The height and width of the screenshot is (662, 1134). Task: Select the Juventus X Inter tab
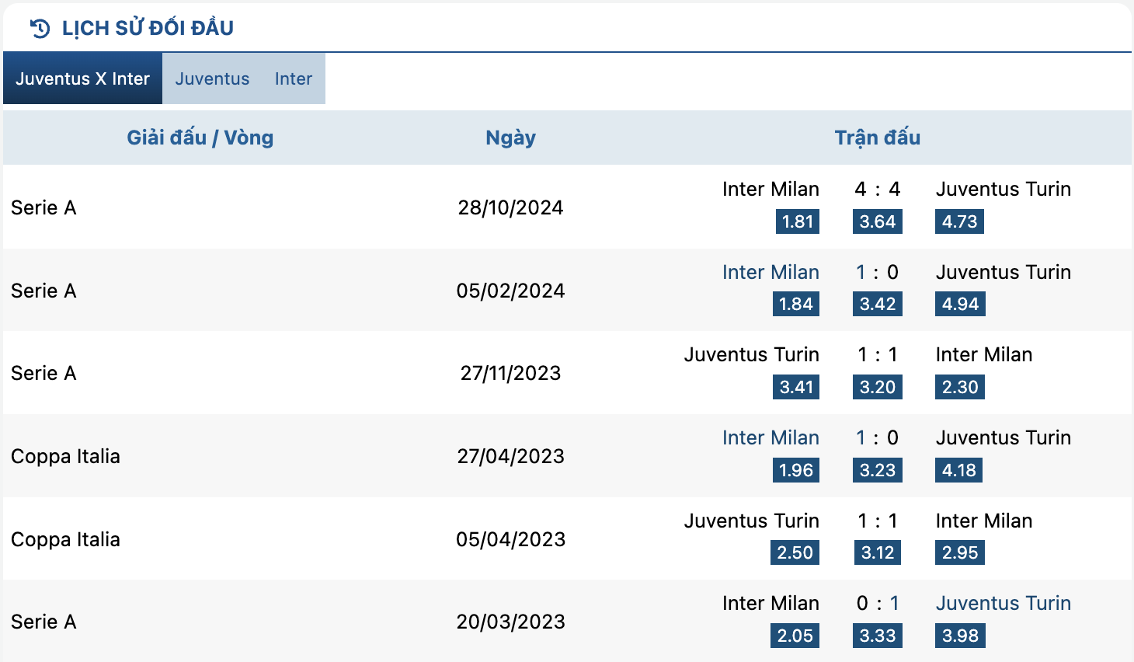pos(82,78)
